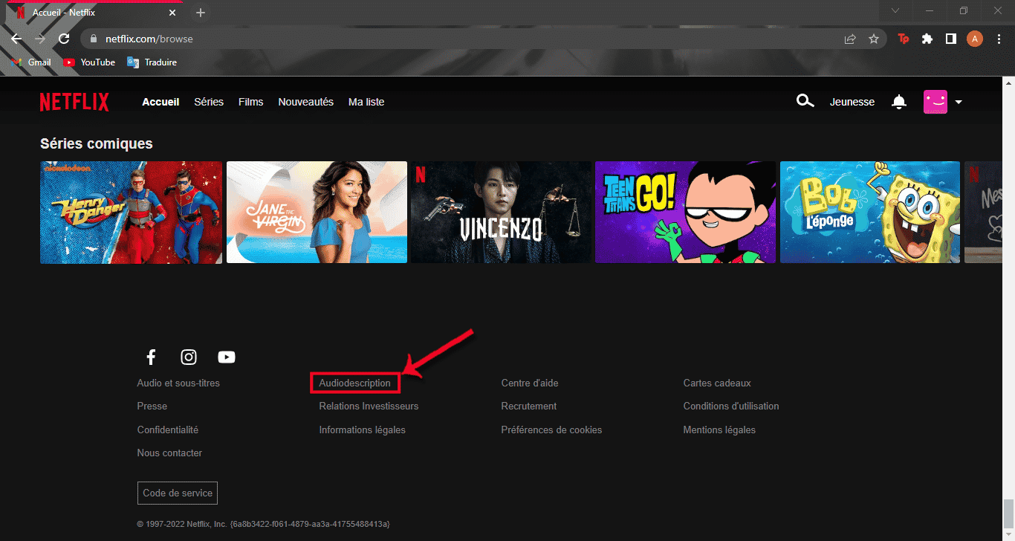Viewport: 1015px width, 541px height.
Task: Go back in browser history
Action: tap(16, 39)
